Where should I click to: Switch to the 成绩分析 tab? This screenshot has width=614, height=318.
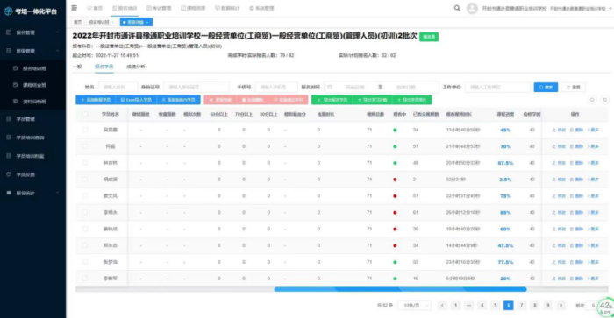135,67
